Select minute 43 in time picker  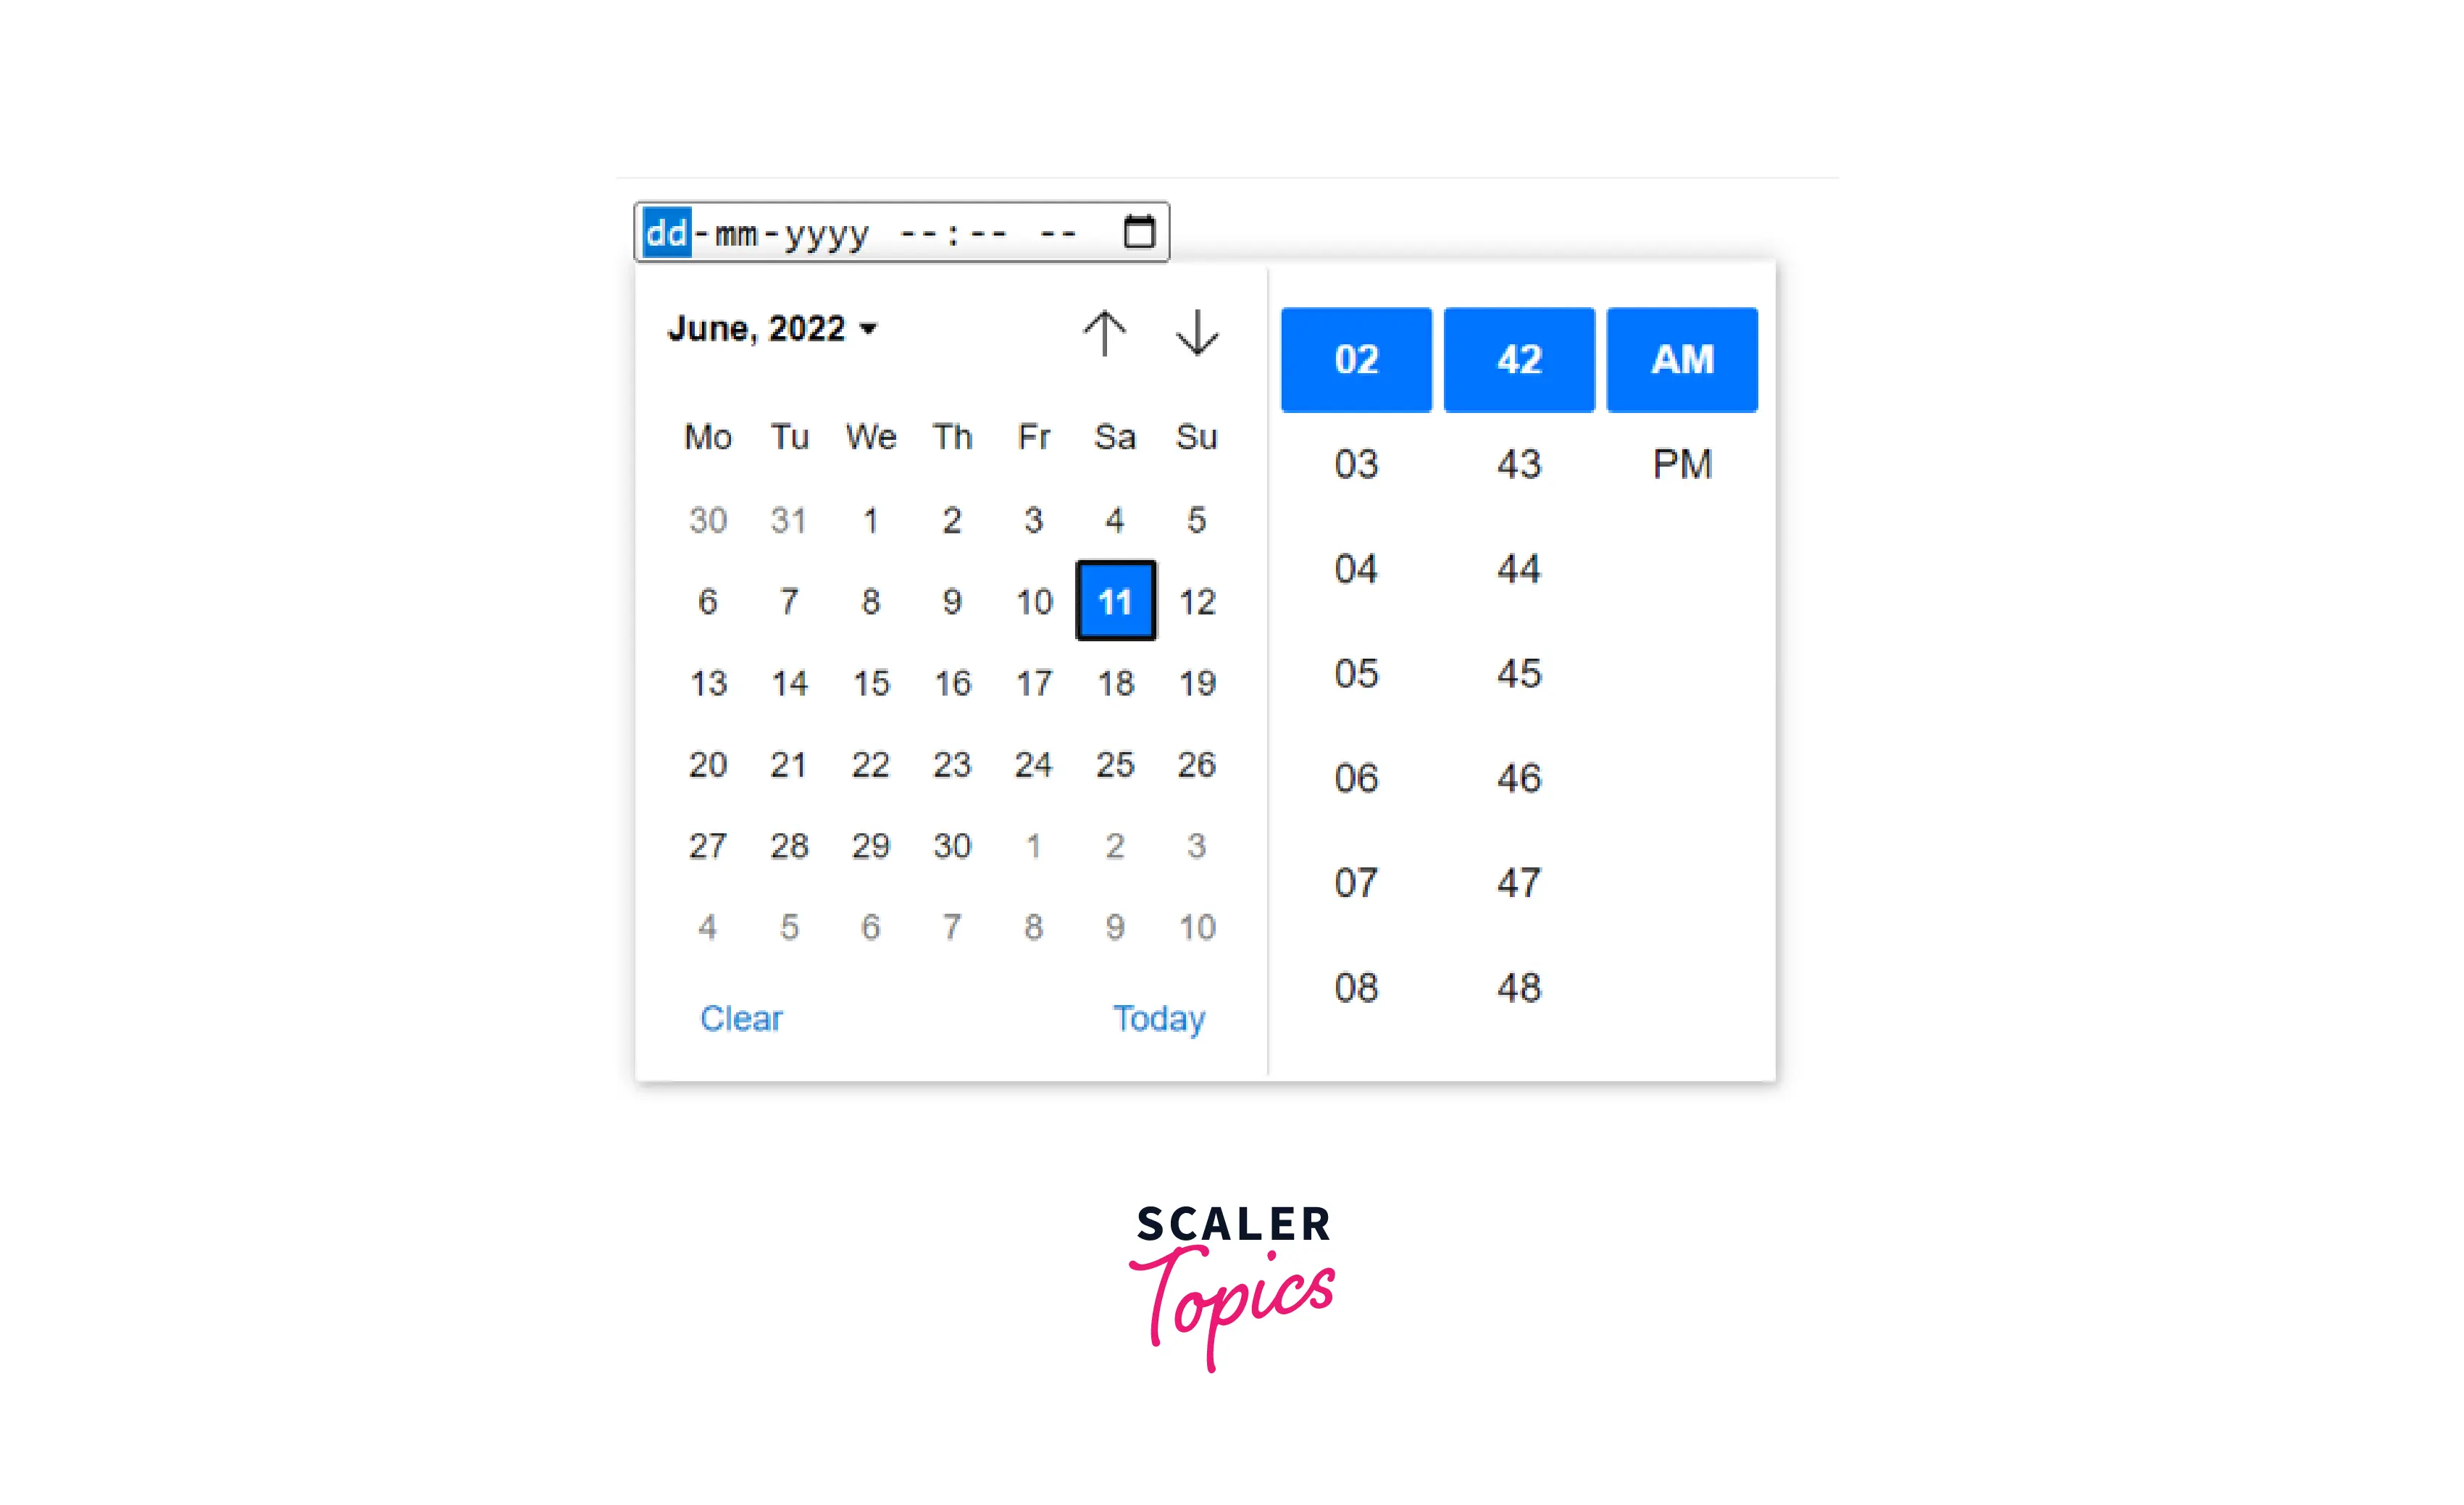point(1517,463)
